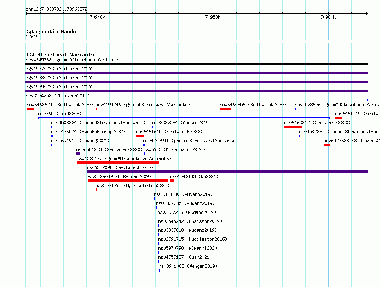This screenshot has height=287, width=380.
Task: Click the nsv4203177 long red bar
Action: click(x=118, y=163)
